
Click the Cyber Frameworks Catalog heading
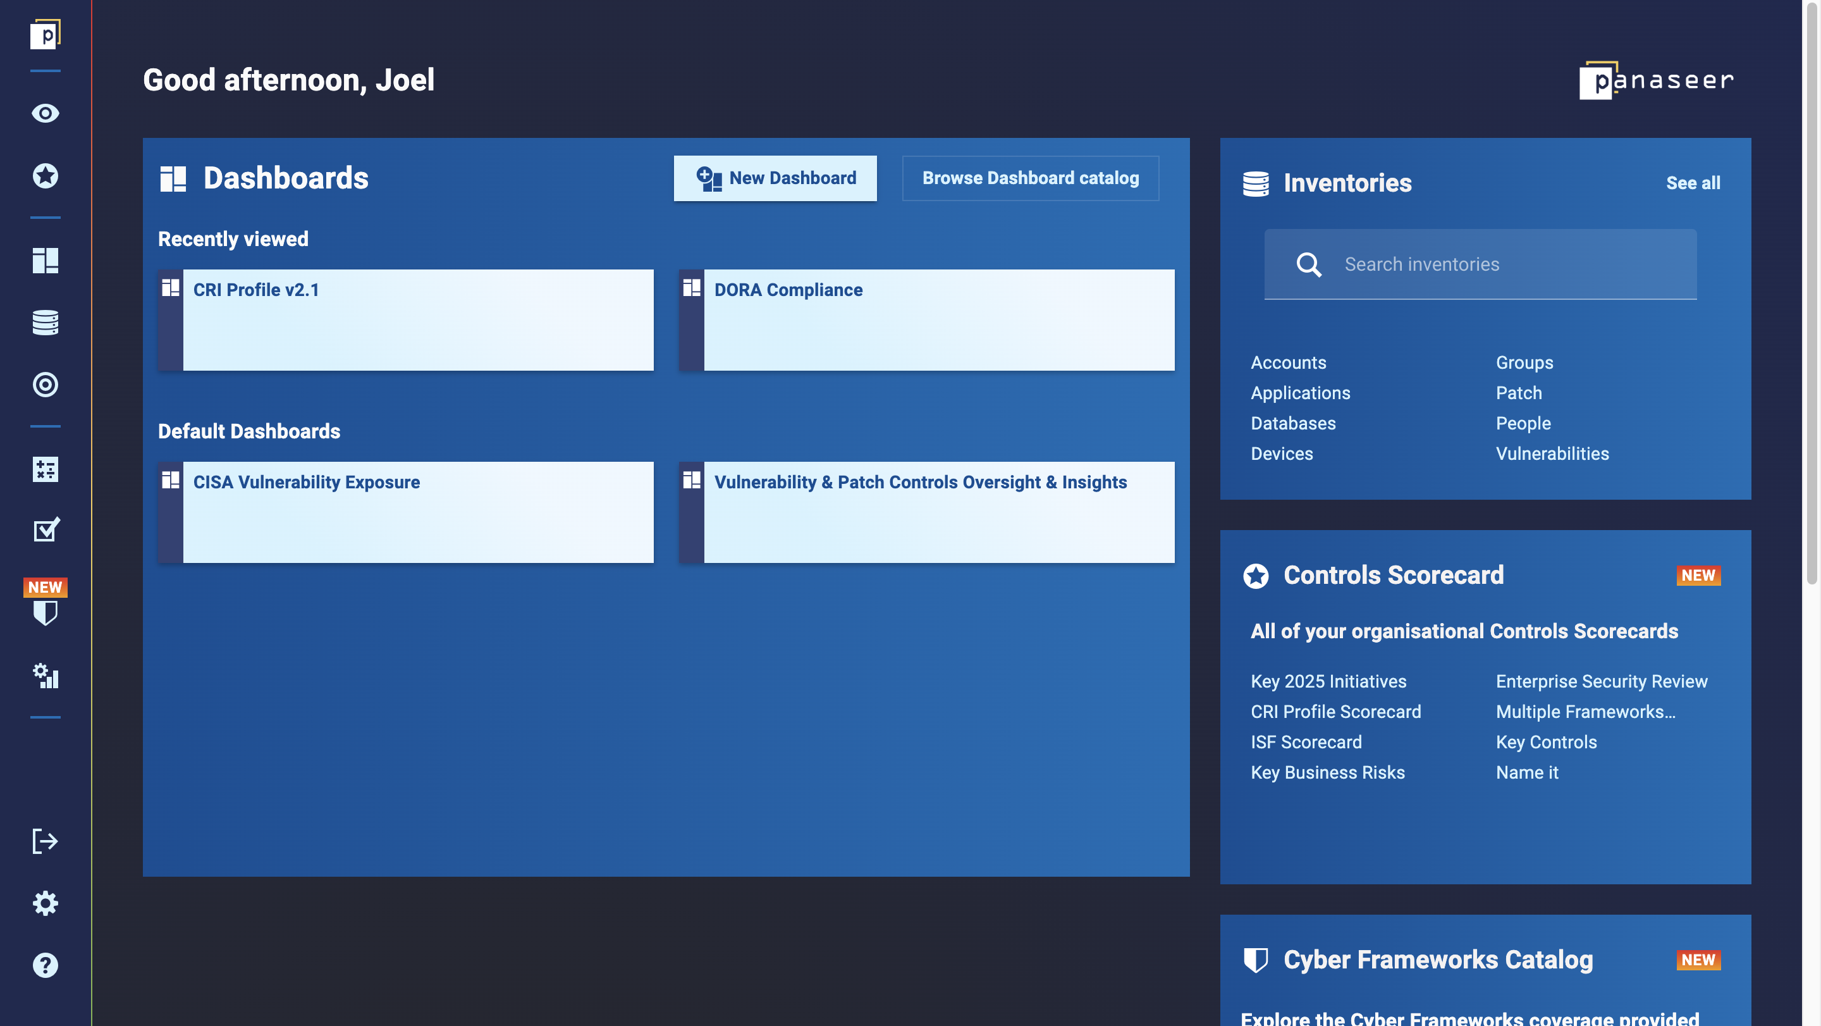pos(1438,960)
